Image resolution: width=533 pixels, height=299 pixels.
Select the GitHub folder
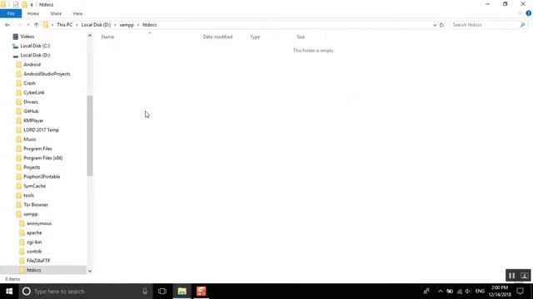[x=31, y=111]
